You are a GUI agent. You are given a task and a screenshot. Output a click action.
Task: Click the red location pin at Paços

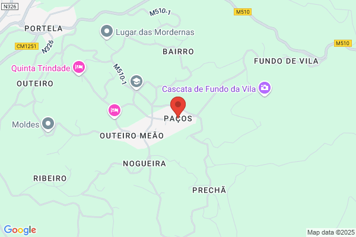178,107
